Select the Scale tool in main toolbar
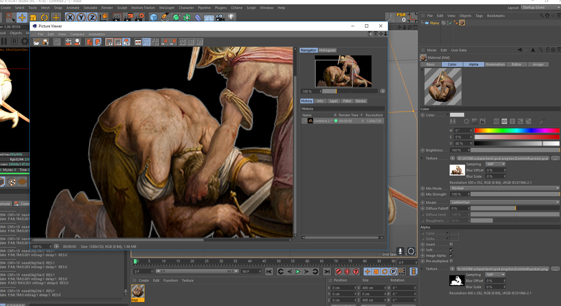 [33, 18]
